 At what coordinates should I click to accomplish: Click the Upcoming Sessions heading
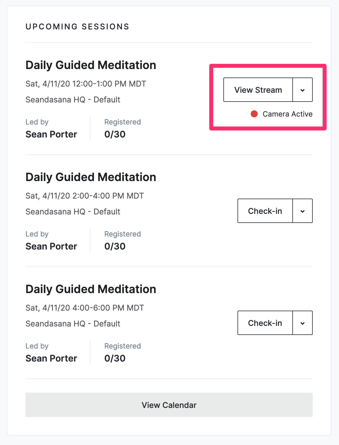tap(77, 27)
